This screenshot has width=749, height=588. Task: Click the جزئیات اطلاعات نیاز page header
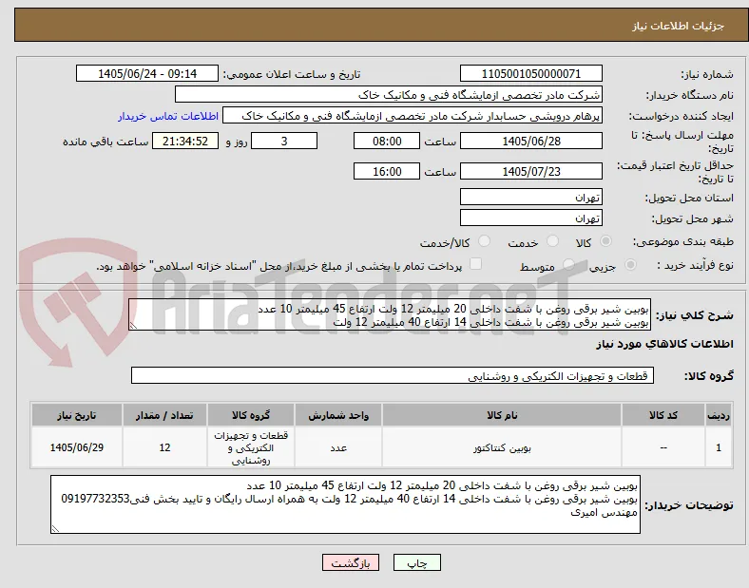point(679,26)
